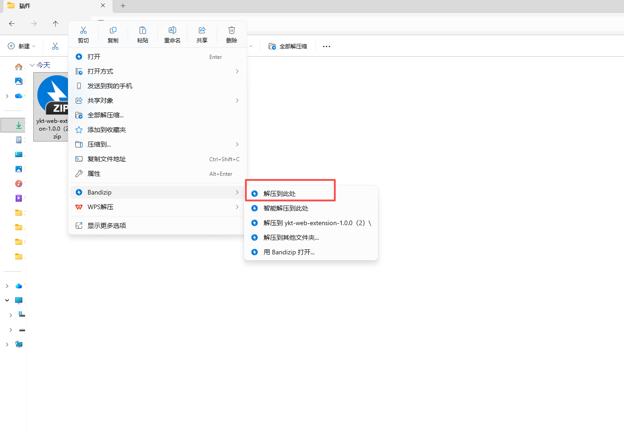Collapse the This PC tree node
The width and height of the screenshot is (624, 432).
[x=7, y=300]
